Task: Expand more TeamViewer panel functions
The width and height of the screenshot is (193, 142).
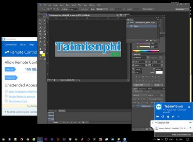Action: (178, 117)
